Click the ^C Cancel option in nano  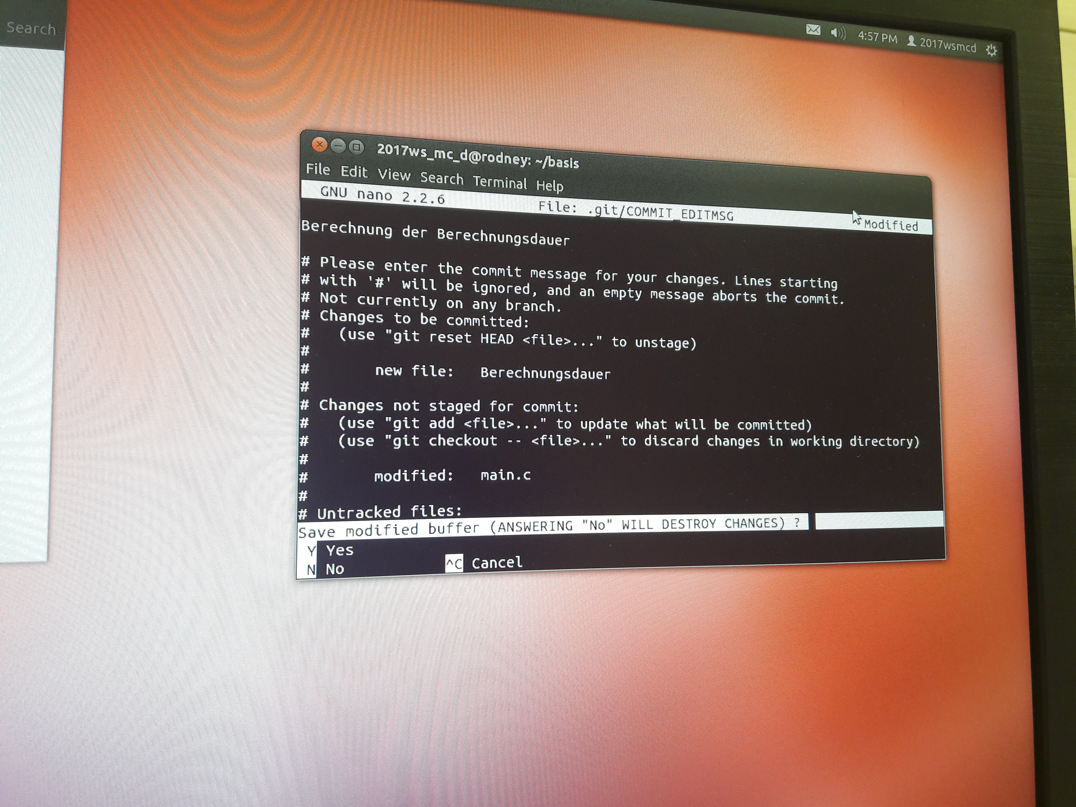point(484,563)
